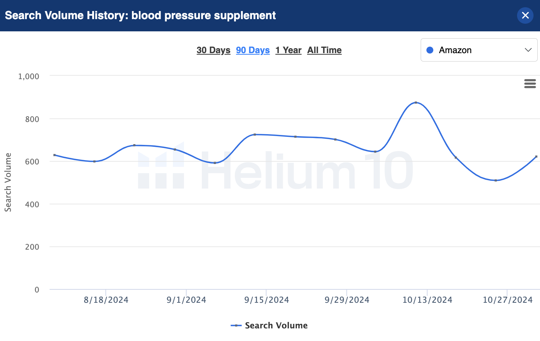Screen dimensions: 540x341
Task: Click the Helium 10 watermark logo
Action: pyautogui.click(x=275, y=170)
